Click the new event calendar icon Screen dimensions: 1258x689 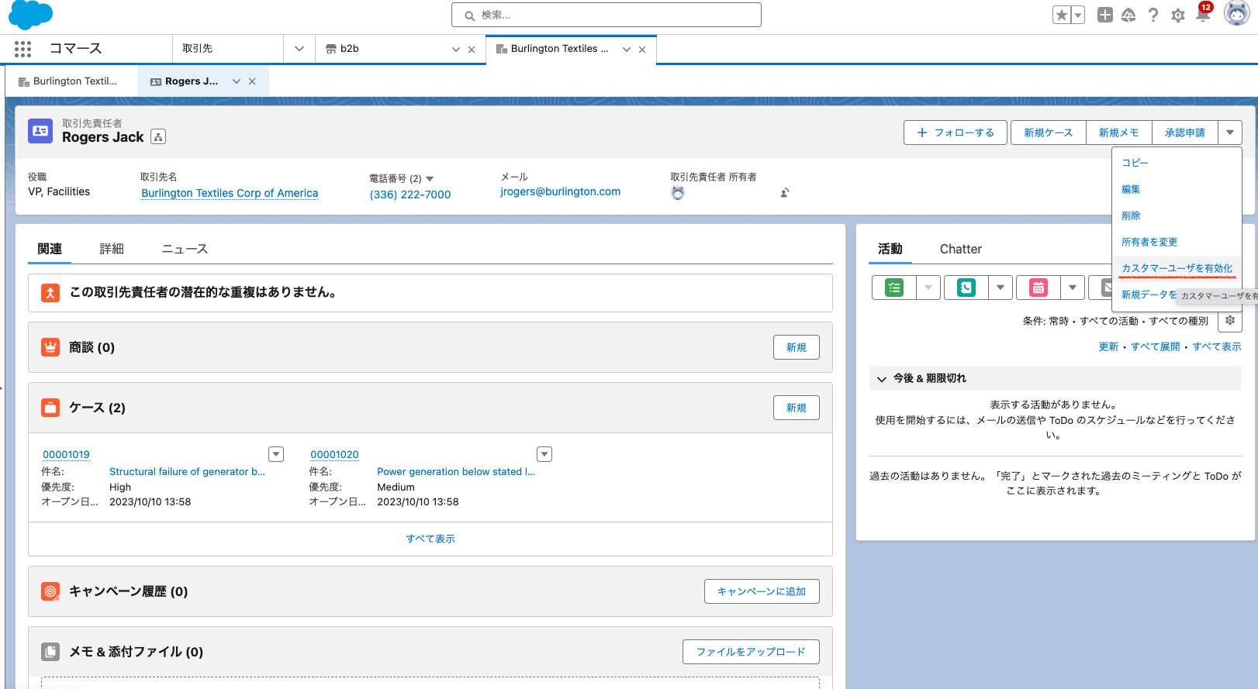pyautogui.click(x=1039, y=288)
